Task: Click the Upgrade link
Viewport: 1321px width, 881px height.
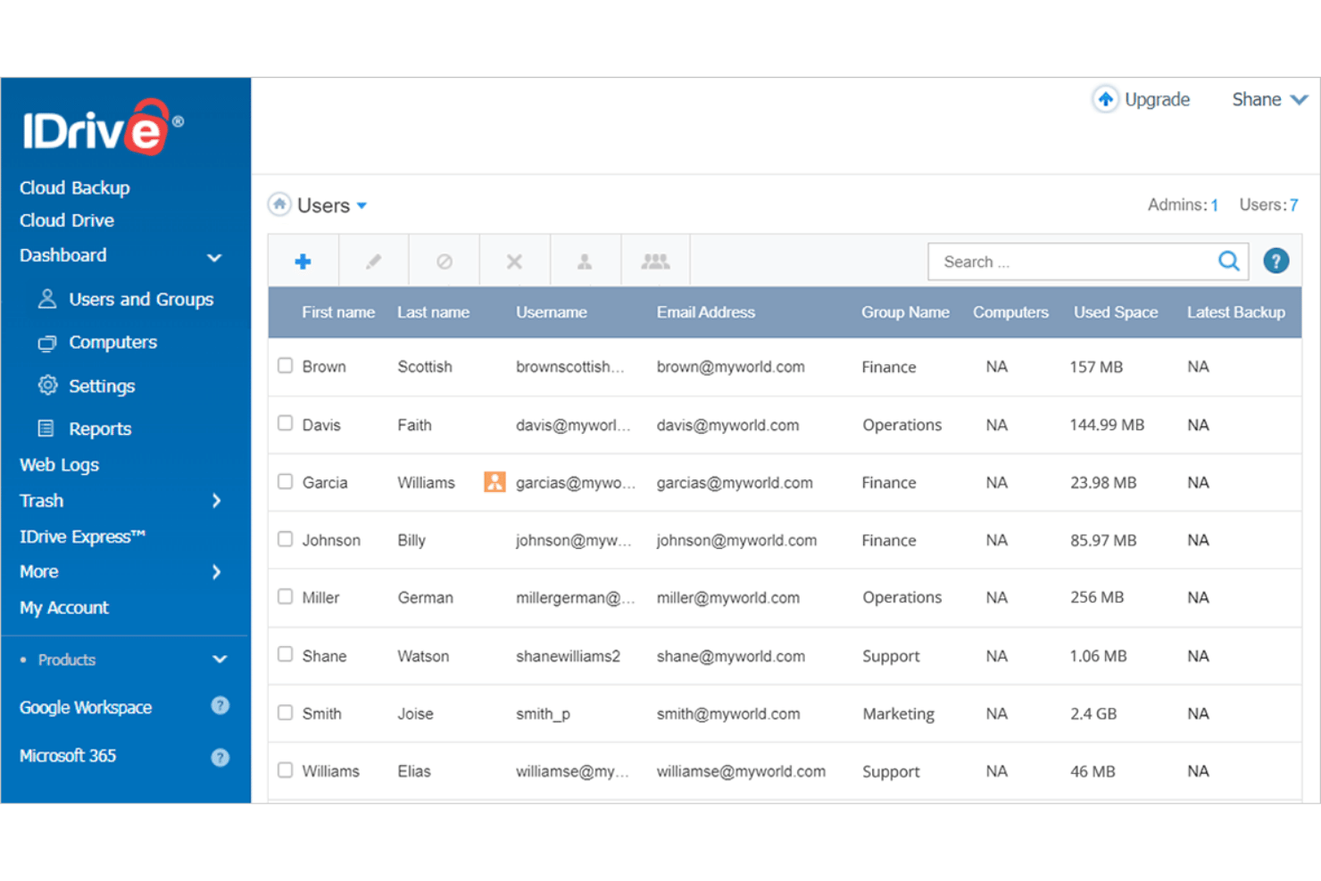Action: (1157, 99)
